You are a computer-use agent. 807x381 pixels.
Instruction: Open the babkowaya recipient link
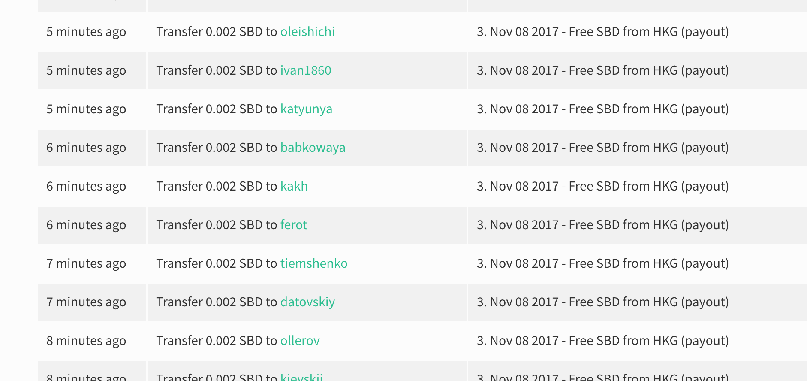coord(313,148)
